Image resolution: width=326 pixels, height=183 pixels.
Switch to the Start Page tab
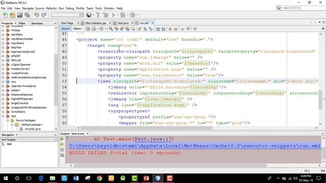pyautogui.click(x=67, y=23)
